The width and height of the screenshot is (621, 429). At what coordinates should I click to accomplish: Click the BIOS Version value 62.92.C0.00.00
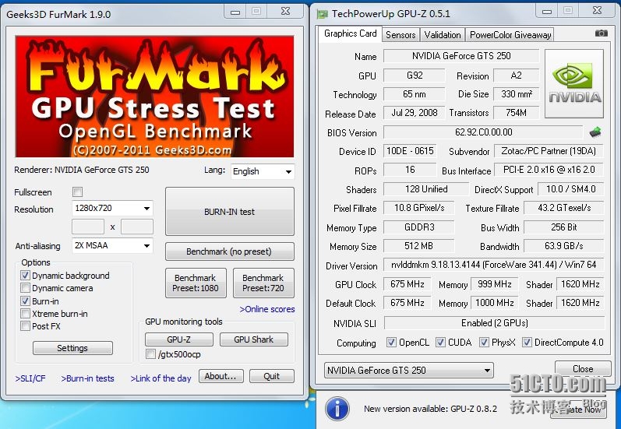[484, 132]
